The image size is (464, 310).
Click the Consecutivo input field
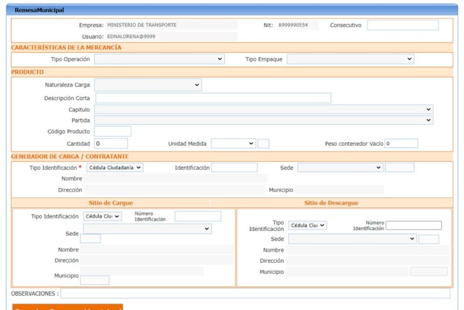coord(402,25)
